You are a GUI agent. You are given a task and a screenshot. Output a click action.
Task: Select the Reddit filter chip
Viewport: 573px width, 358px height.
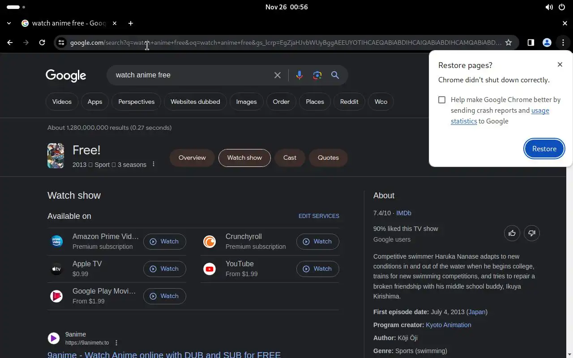[349, 102]
